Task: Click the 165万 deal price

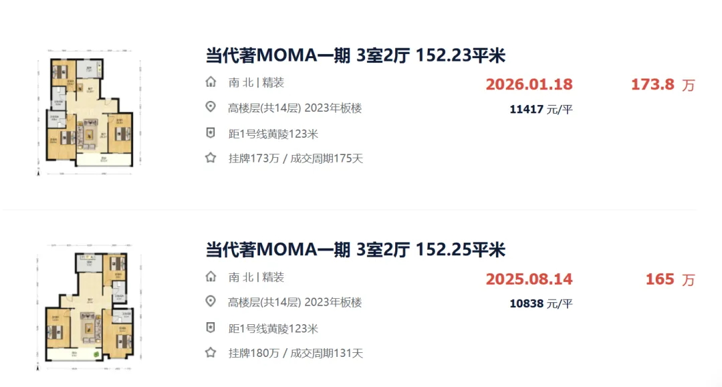Action: (670, 279)
